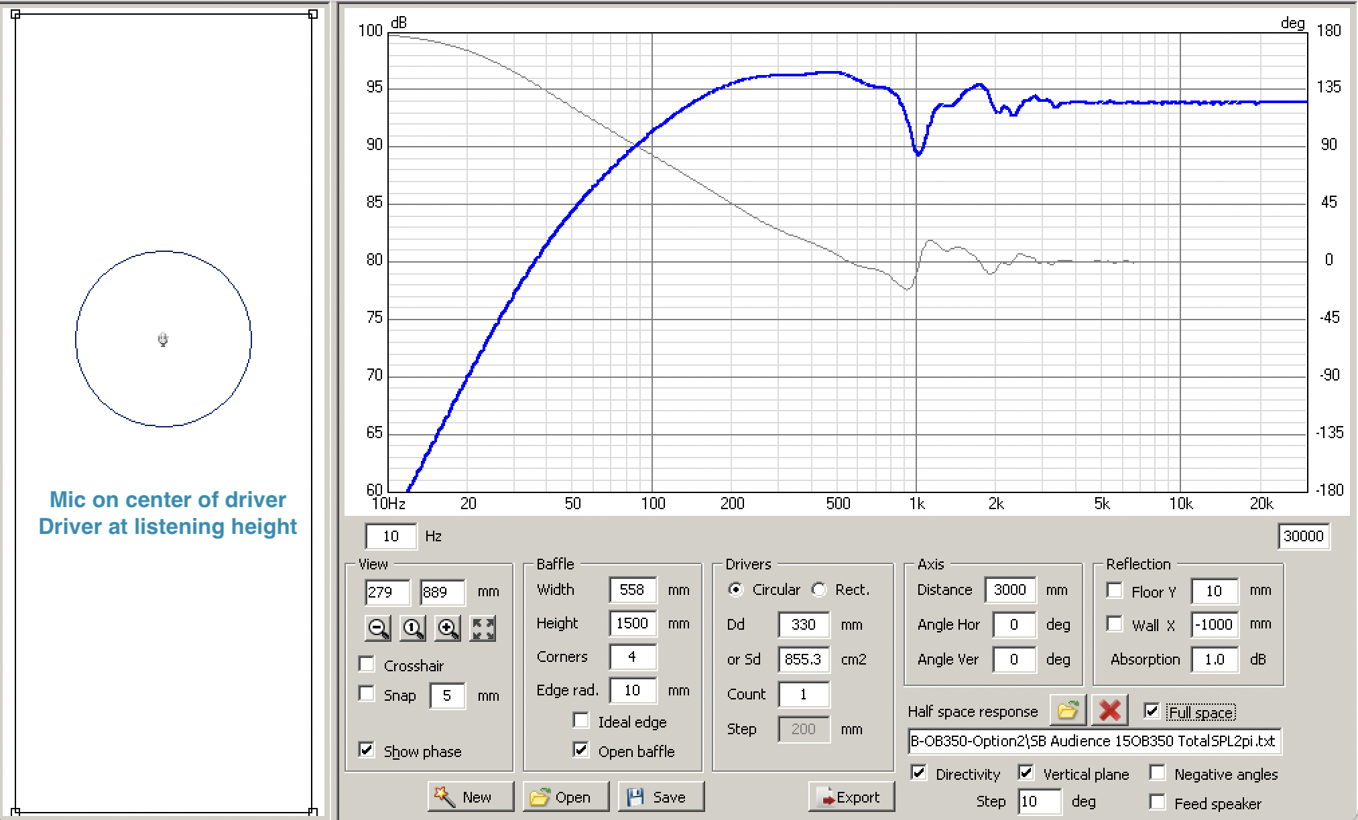Click the Export button
This screenshot has height=820, width=1358.
click(851, 797)
